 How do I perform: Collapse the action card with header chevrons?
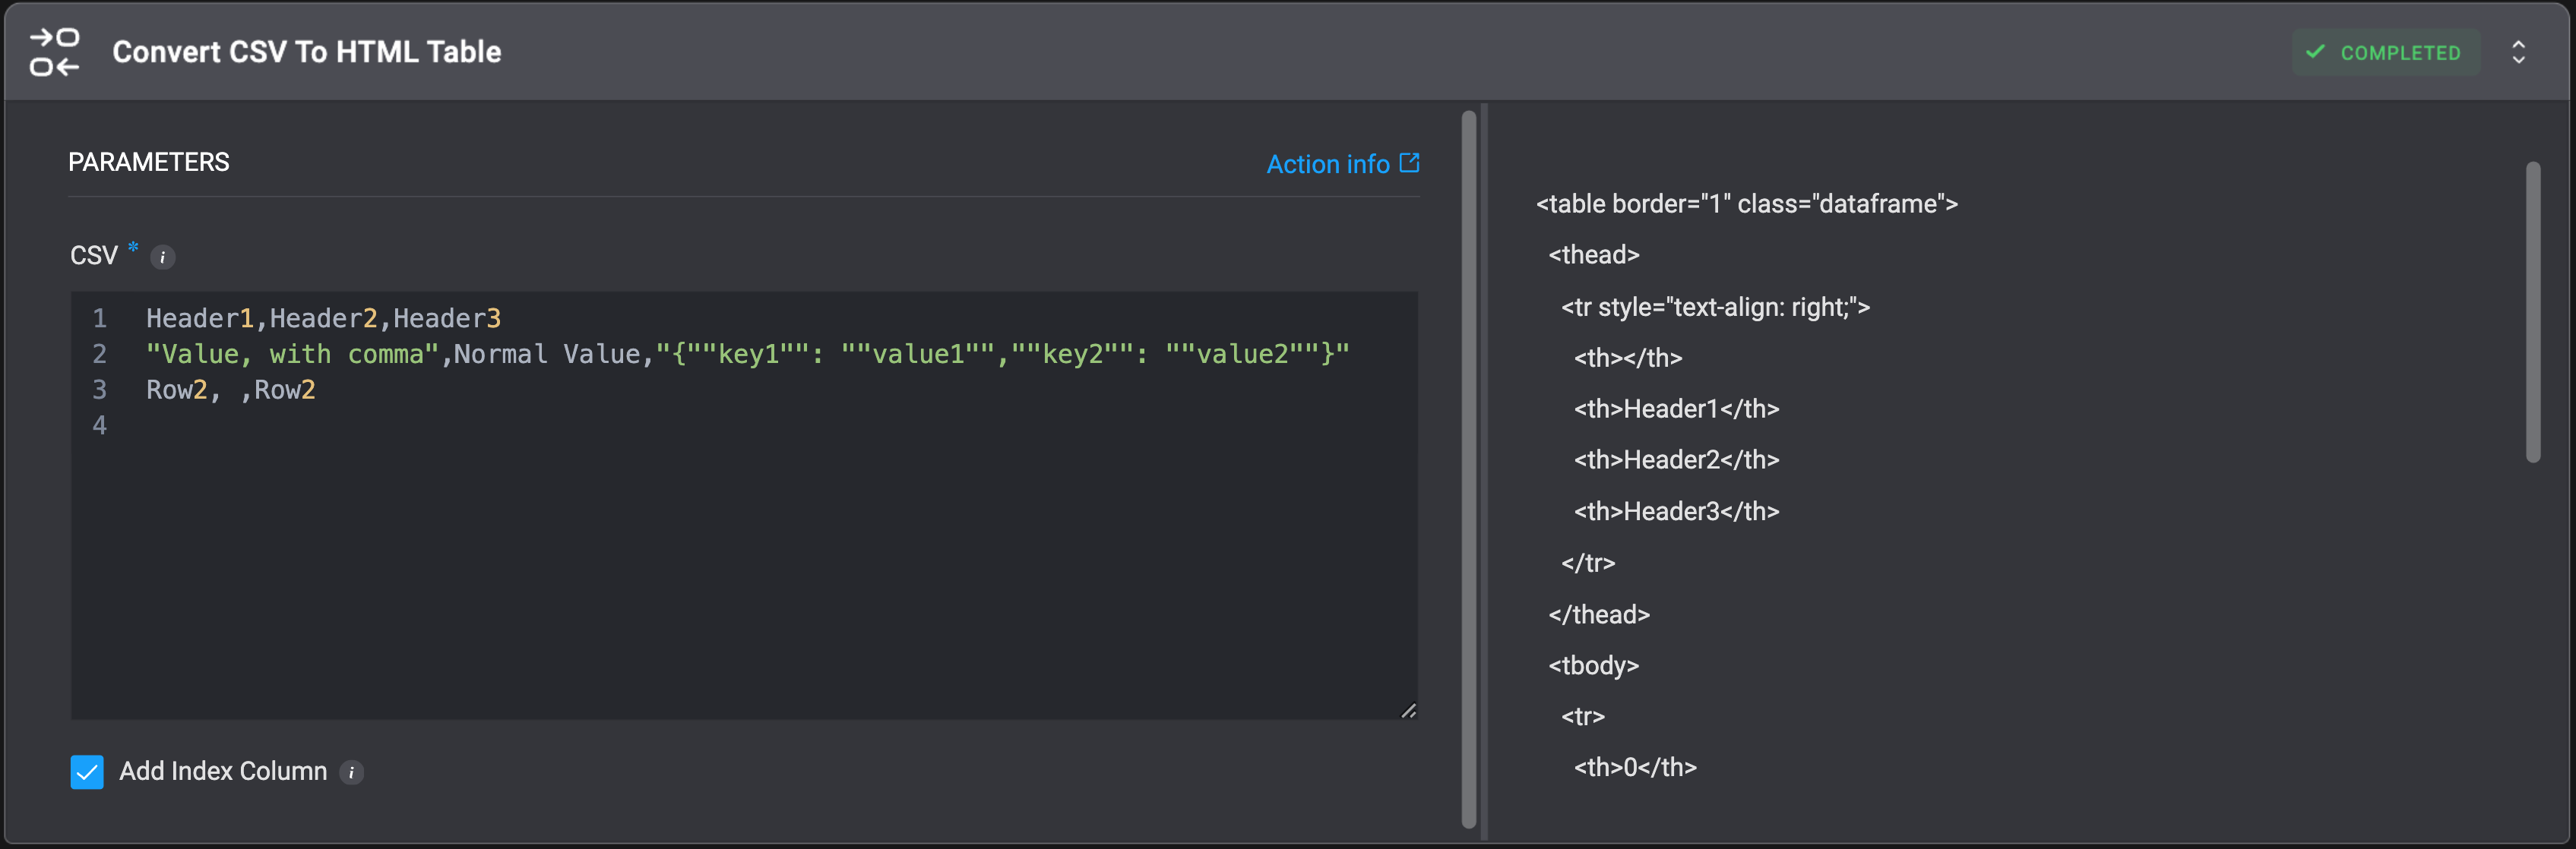(x=2518, y=52)
